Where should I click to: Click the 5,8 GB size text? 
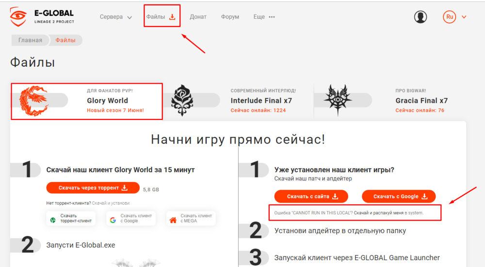[151, 190]
